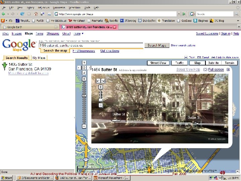Rotate Street View right
241x181 pixels.
click(103, 81)
